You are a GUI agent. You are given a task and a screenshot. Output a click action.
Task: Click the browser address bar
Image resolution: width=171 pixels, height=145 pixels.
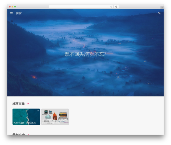81,7
